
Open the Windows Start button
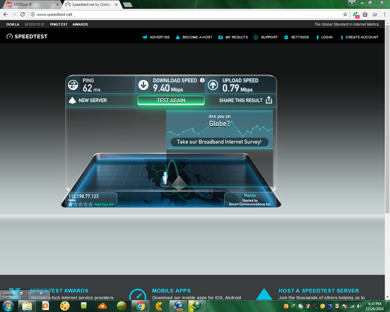pyautogui.click(x=8, y=306)
